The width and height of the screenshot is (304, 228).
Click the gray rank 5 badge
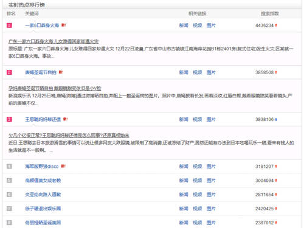point(9,181)
